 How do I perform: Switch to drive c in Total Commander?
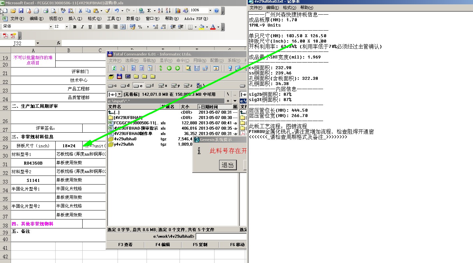click(113, 86)
